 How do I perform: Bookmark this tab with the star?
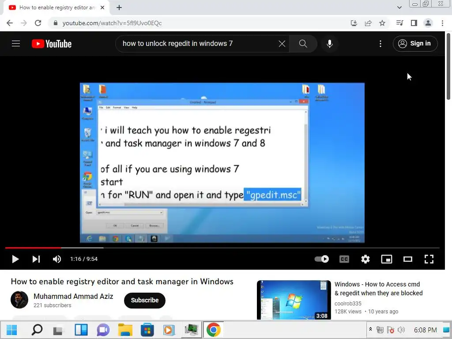(x=382, y=23)
